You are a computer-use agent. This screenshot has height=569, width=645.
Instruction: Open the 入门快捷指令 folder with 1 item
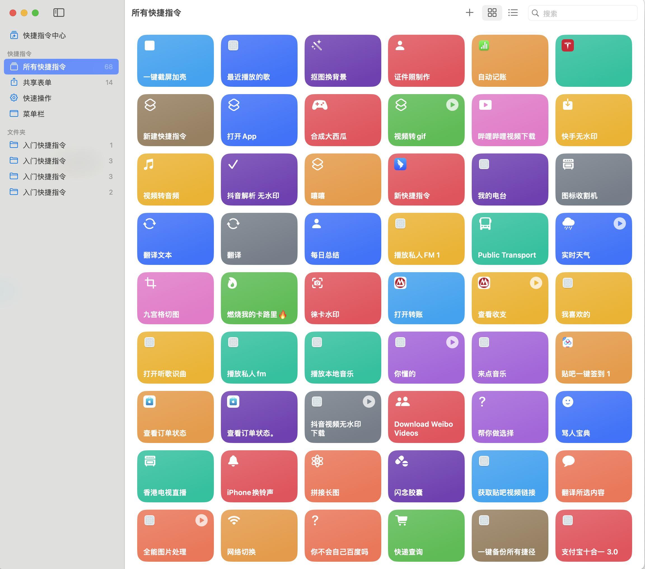61,145
